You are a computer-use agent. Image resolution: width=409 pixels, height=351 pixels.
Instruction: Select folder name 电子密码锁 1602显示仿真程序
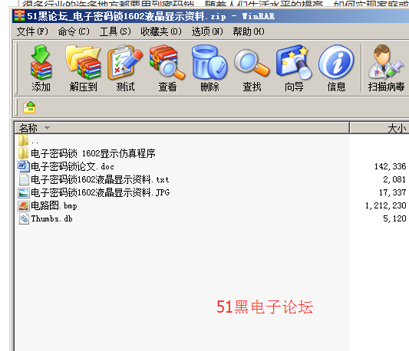click(93, 153)
